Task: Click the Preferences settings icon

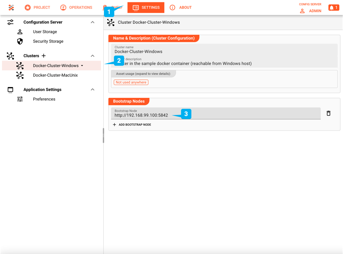Action: (x=20, y=99)
